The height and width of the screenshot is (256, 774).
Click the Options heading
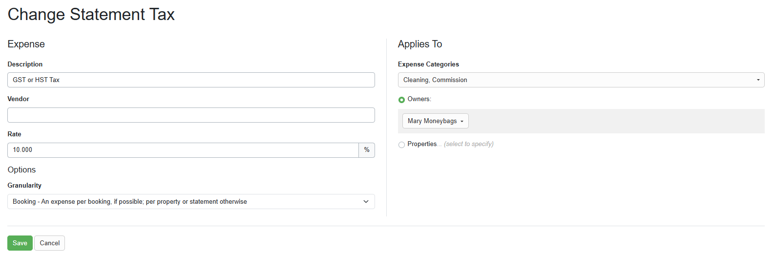(21, 170)
